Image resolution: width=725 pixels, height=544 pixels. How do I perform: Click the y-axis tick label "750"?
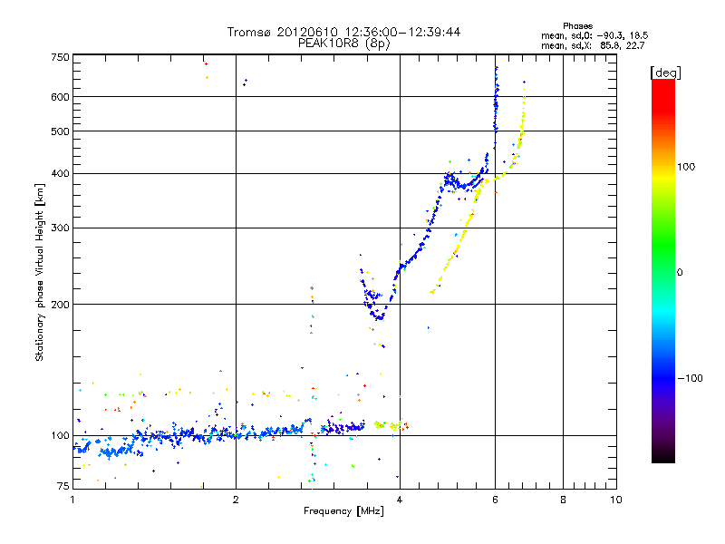60,58
